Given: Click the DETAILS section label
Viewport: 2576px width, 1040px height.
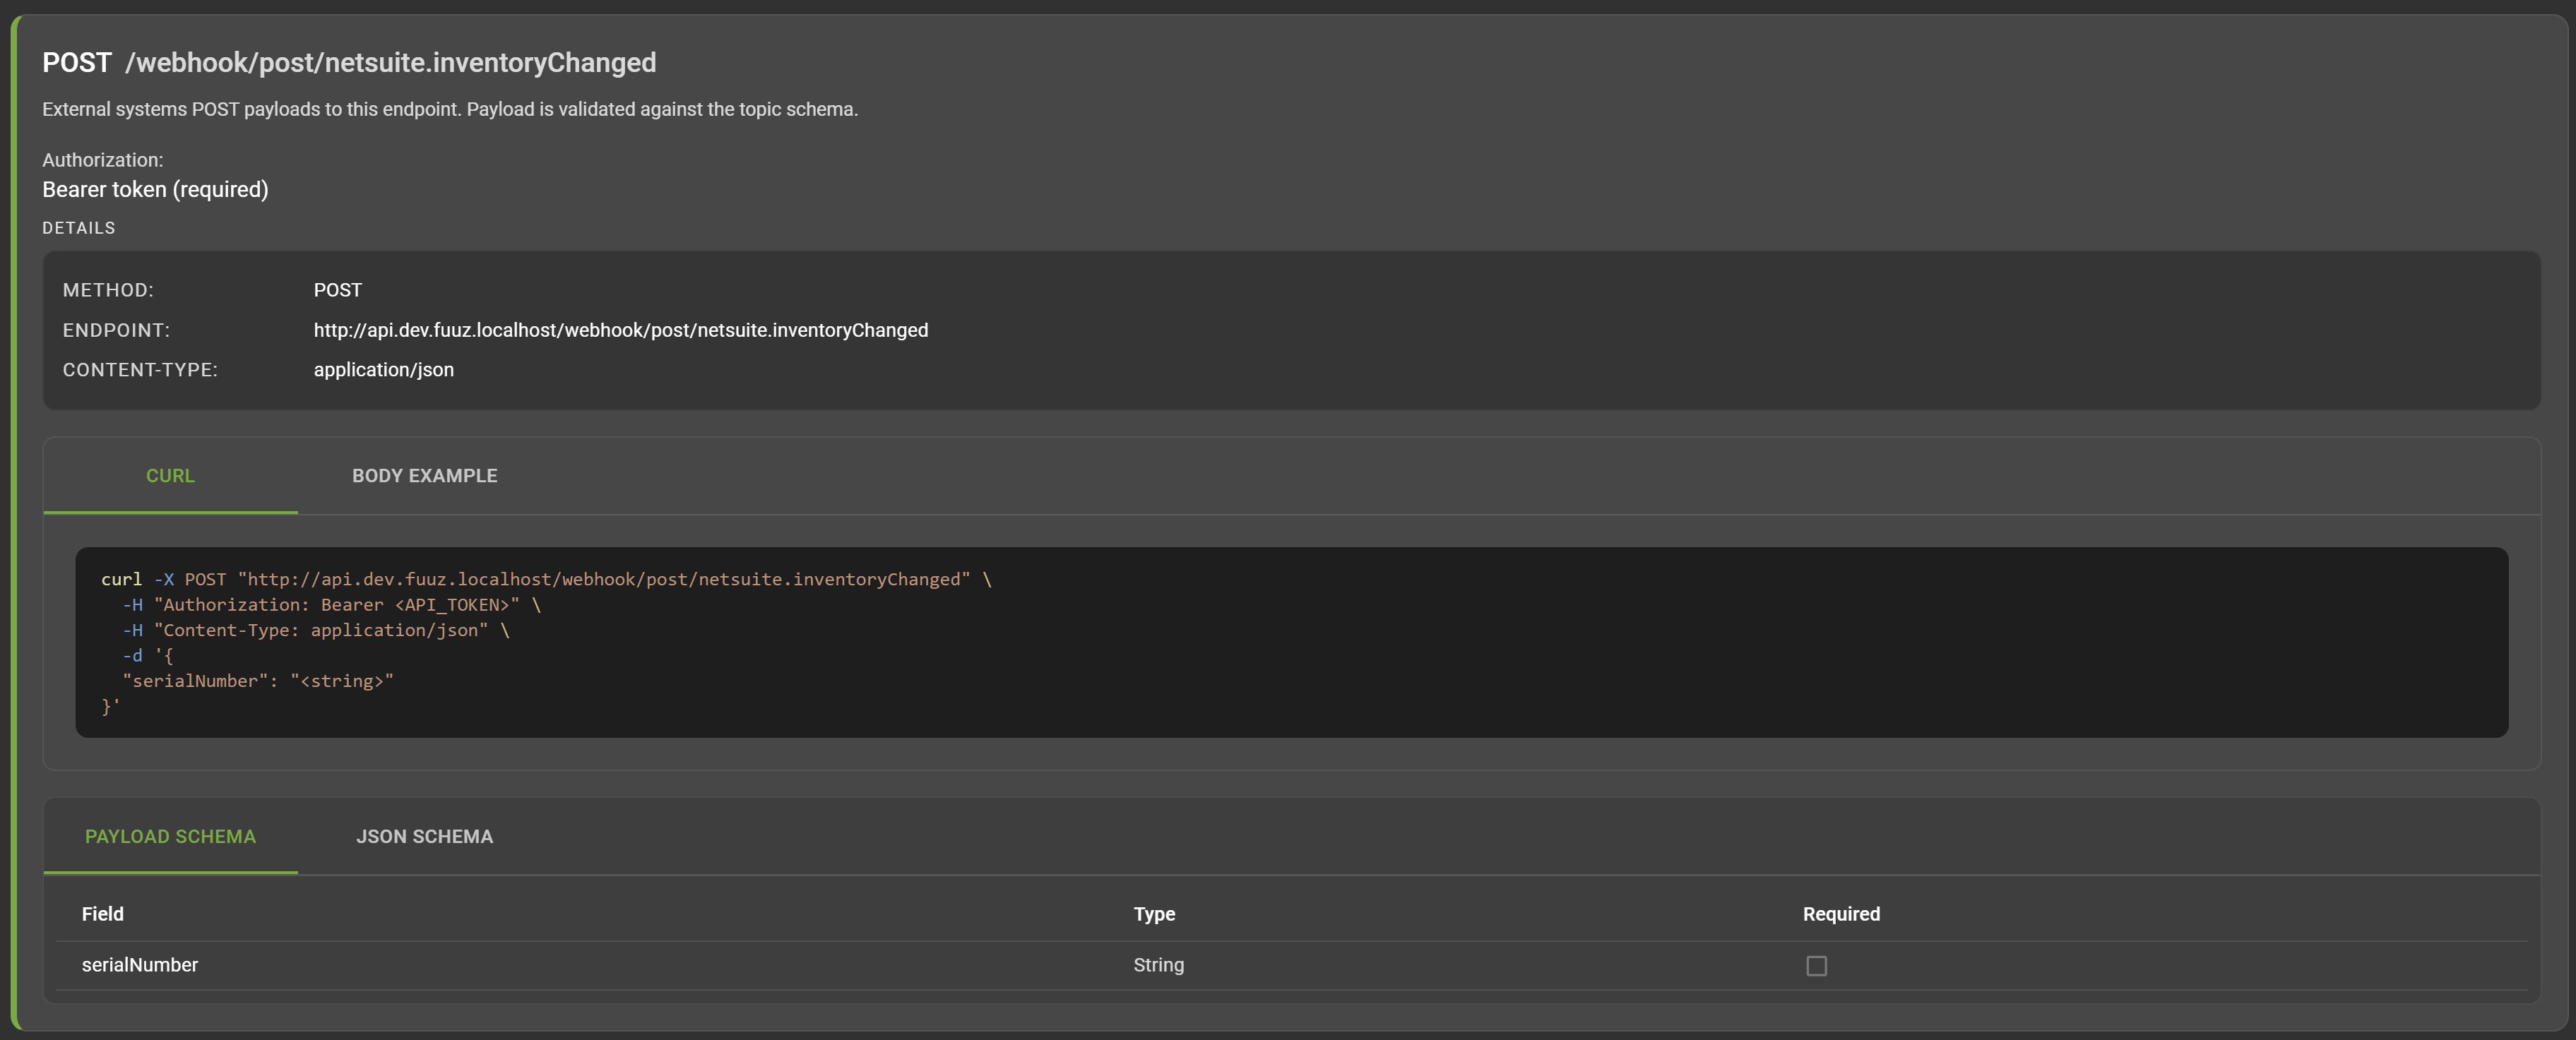Looking at the screenshot, I should pyautogui.click(x=78, y=228).
